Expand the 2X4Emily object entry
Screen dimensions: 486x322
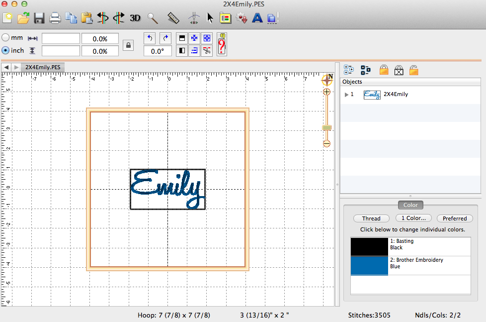346,94
